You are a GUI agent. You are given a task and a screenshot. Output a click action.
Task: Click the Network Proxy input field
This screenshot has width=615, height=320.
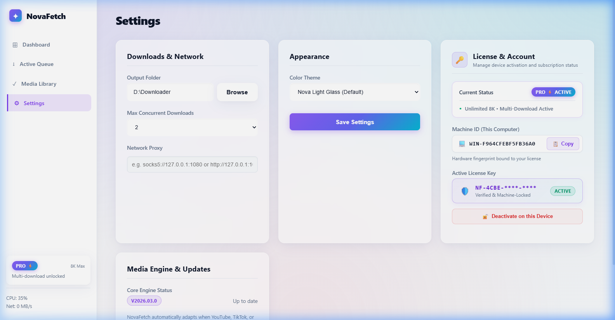[192, 164]
